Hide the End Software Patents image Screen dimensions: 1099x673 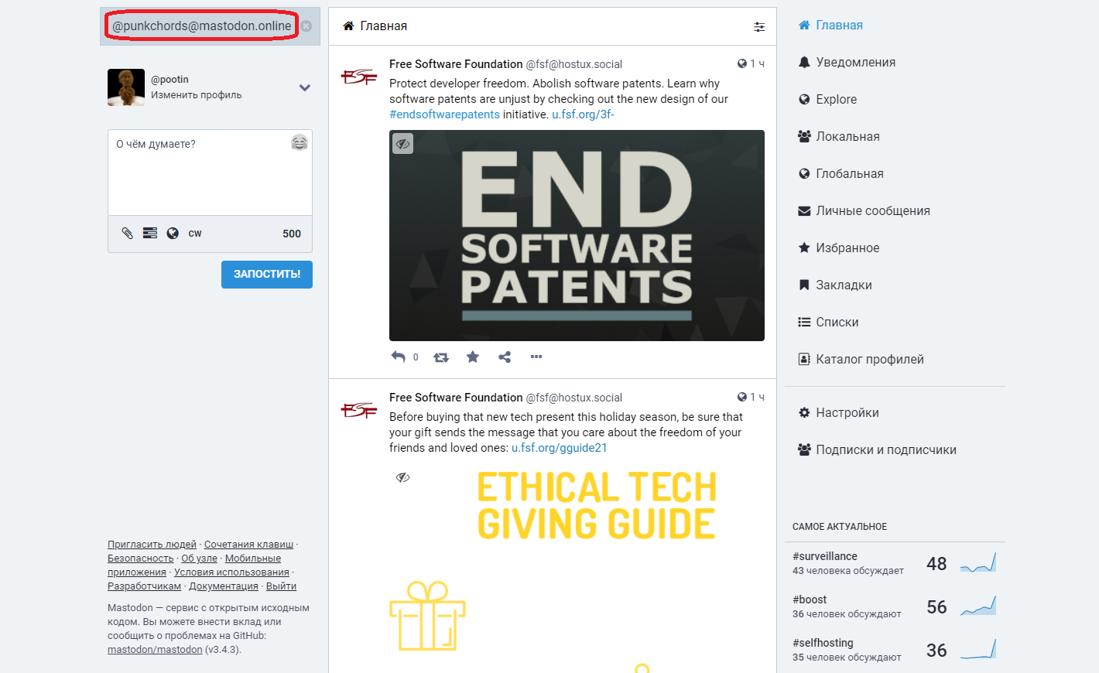402,144
